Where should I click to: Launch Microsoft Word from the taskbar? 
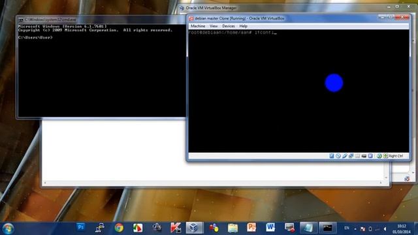(x=270, y=227)
